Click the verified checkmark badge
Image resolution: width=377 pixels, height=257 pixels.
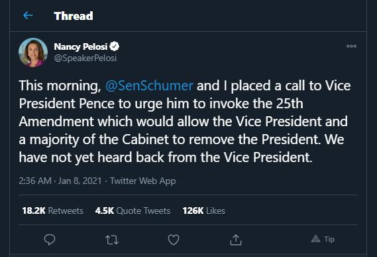pyautogui.click(x=115, y=46)
